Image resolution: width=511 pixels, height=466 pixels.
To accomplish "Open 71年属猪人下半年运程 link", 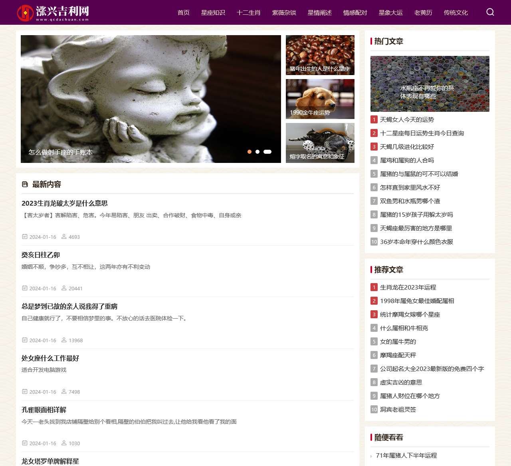I will (x=406, y=455).
